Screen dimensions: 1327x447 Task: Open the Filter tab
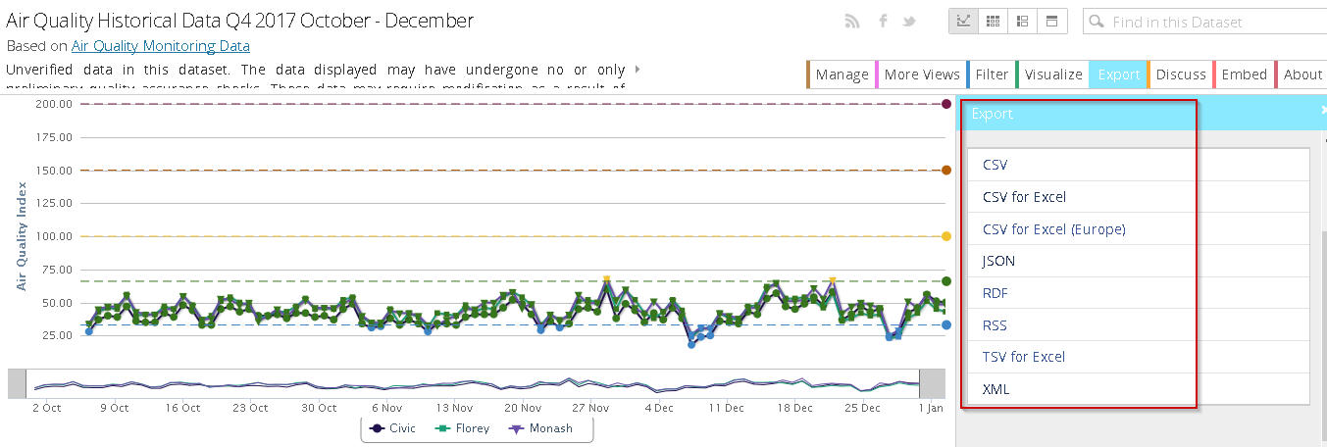point(992,74)
